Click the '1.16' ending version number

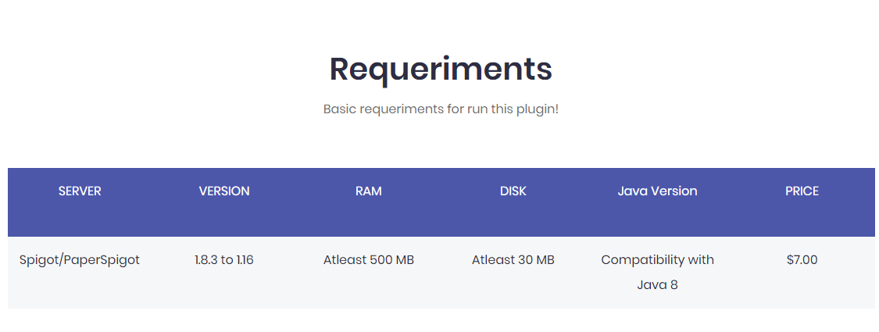[245, 259]
